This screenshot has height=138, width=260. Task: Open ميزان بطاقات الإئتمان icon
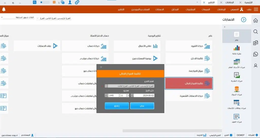point(237,103)
